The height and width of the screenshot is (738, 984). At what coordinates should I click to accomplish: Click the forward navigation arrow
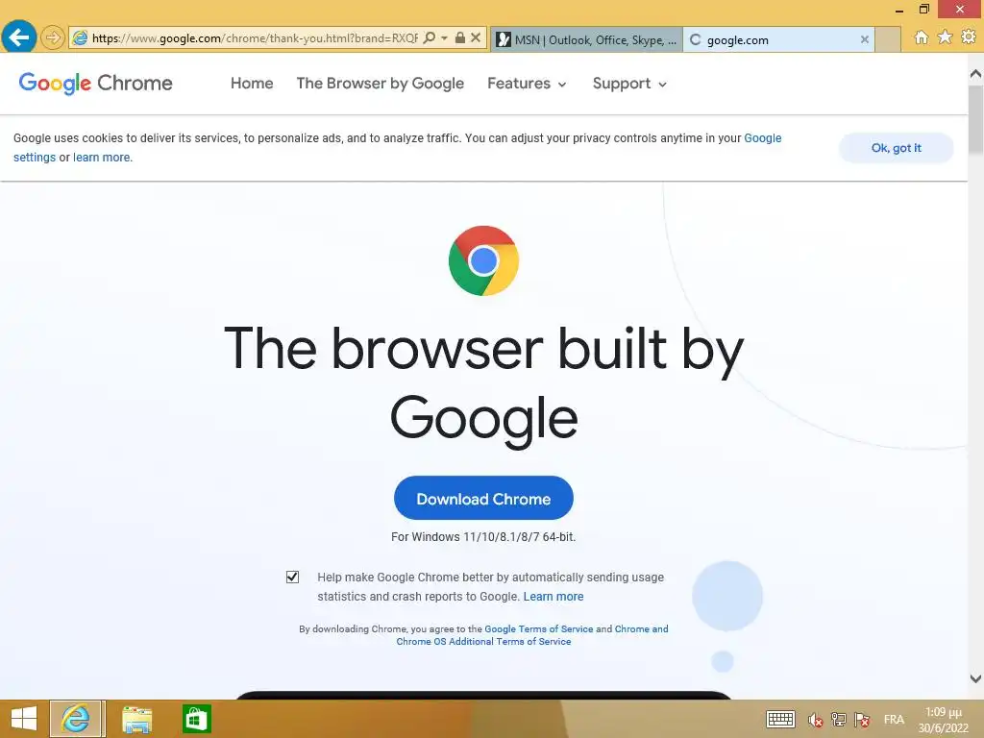point(53,38)
